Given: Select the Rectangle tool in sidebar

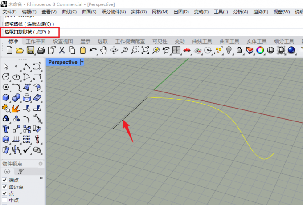Looking at the screenshot, I should 37,77.
